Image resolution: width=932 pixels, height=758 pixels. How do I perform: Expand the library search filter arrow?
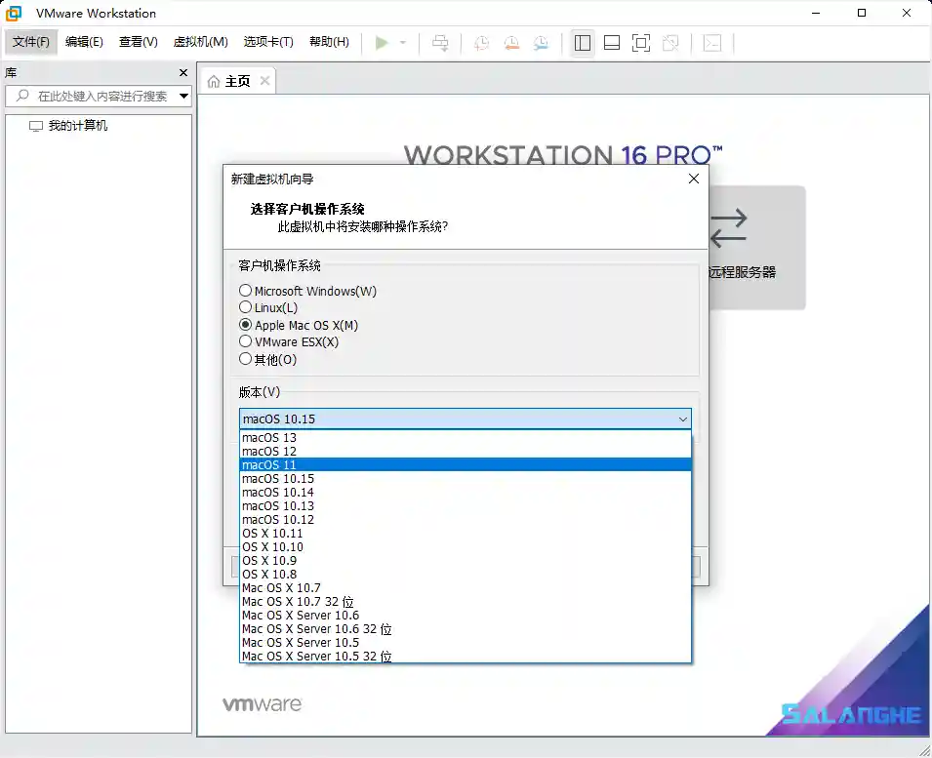(182, 96)
